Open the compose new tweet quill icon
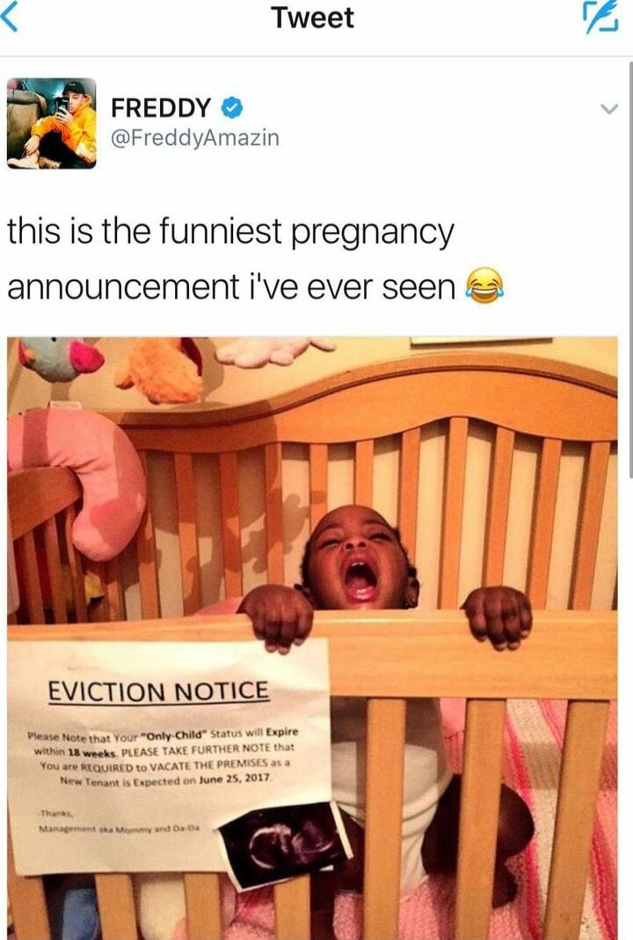The height and width of the screenshot is (940, 633). (x=601, y=17)
